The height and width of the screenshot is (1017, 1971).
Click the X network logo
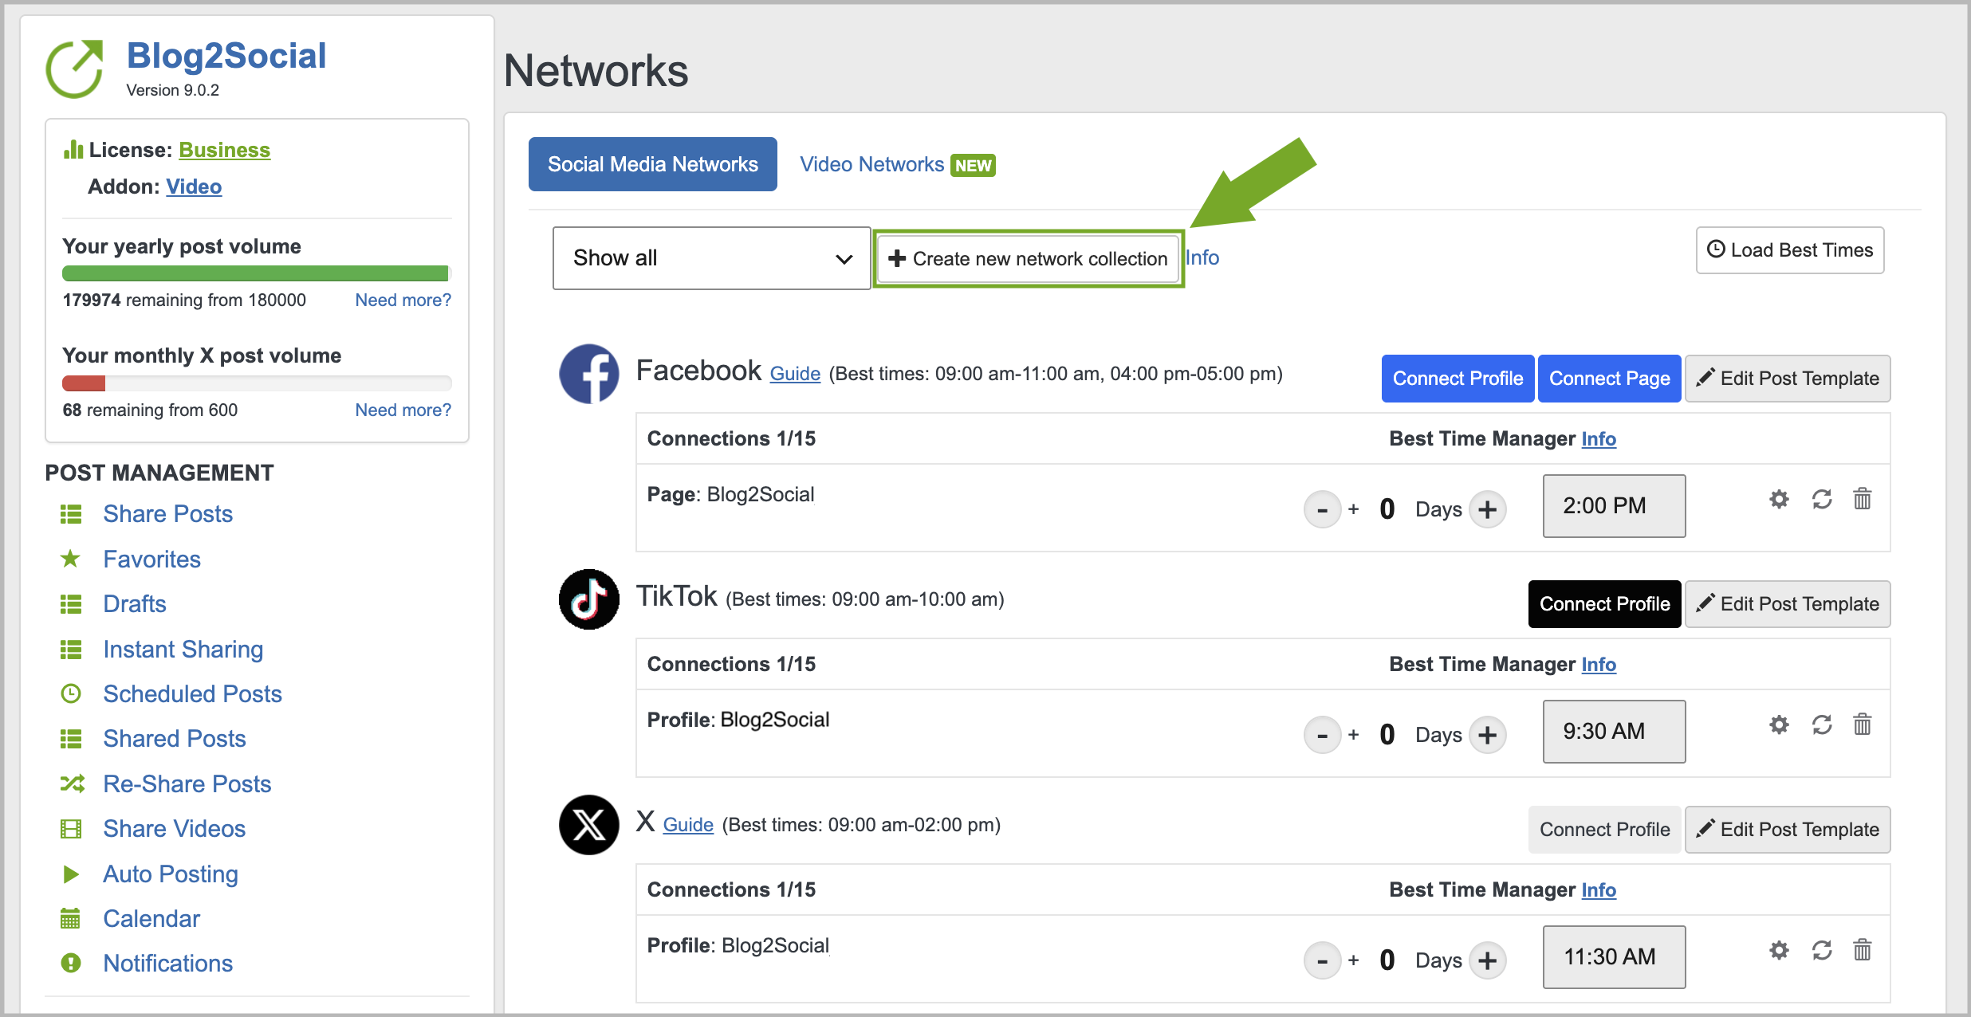[x=589, y=825]
